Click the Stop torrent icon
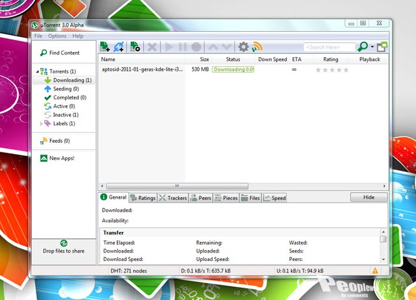416x300 pixels. (x=196, y=47)
